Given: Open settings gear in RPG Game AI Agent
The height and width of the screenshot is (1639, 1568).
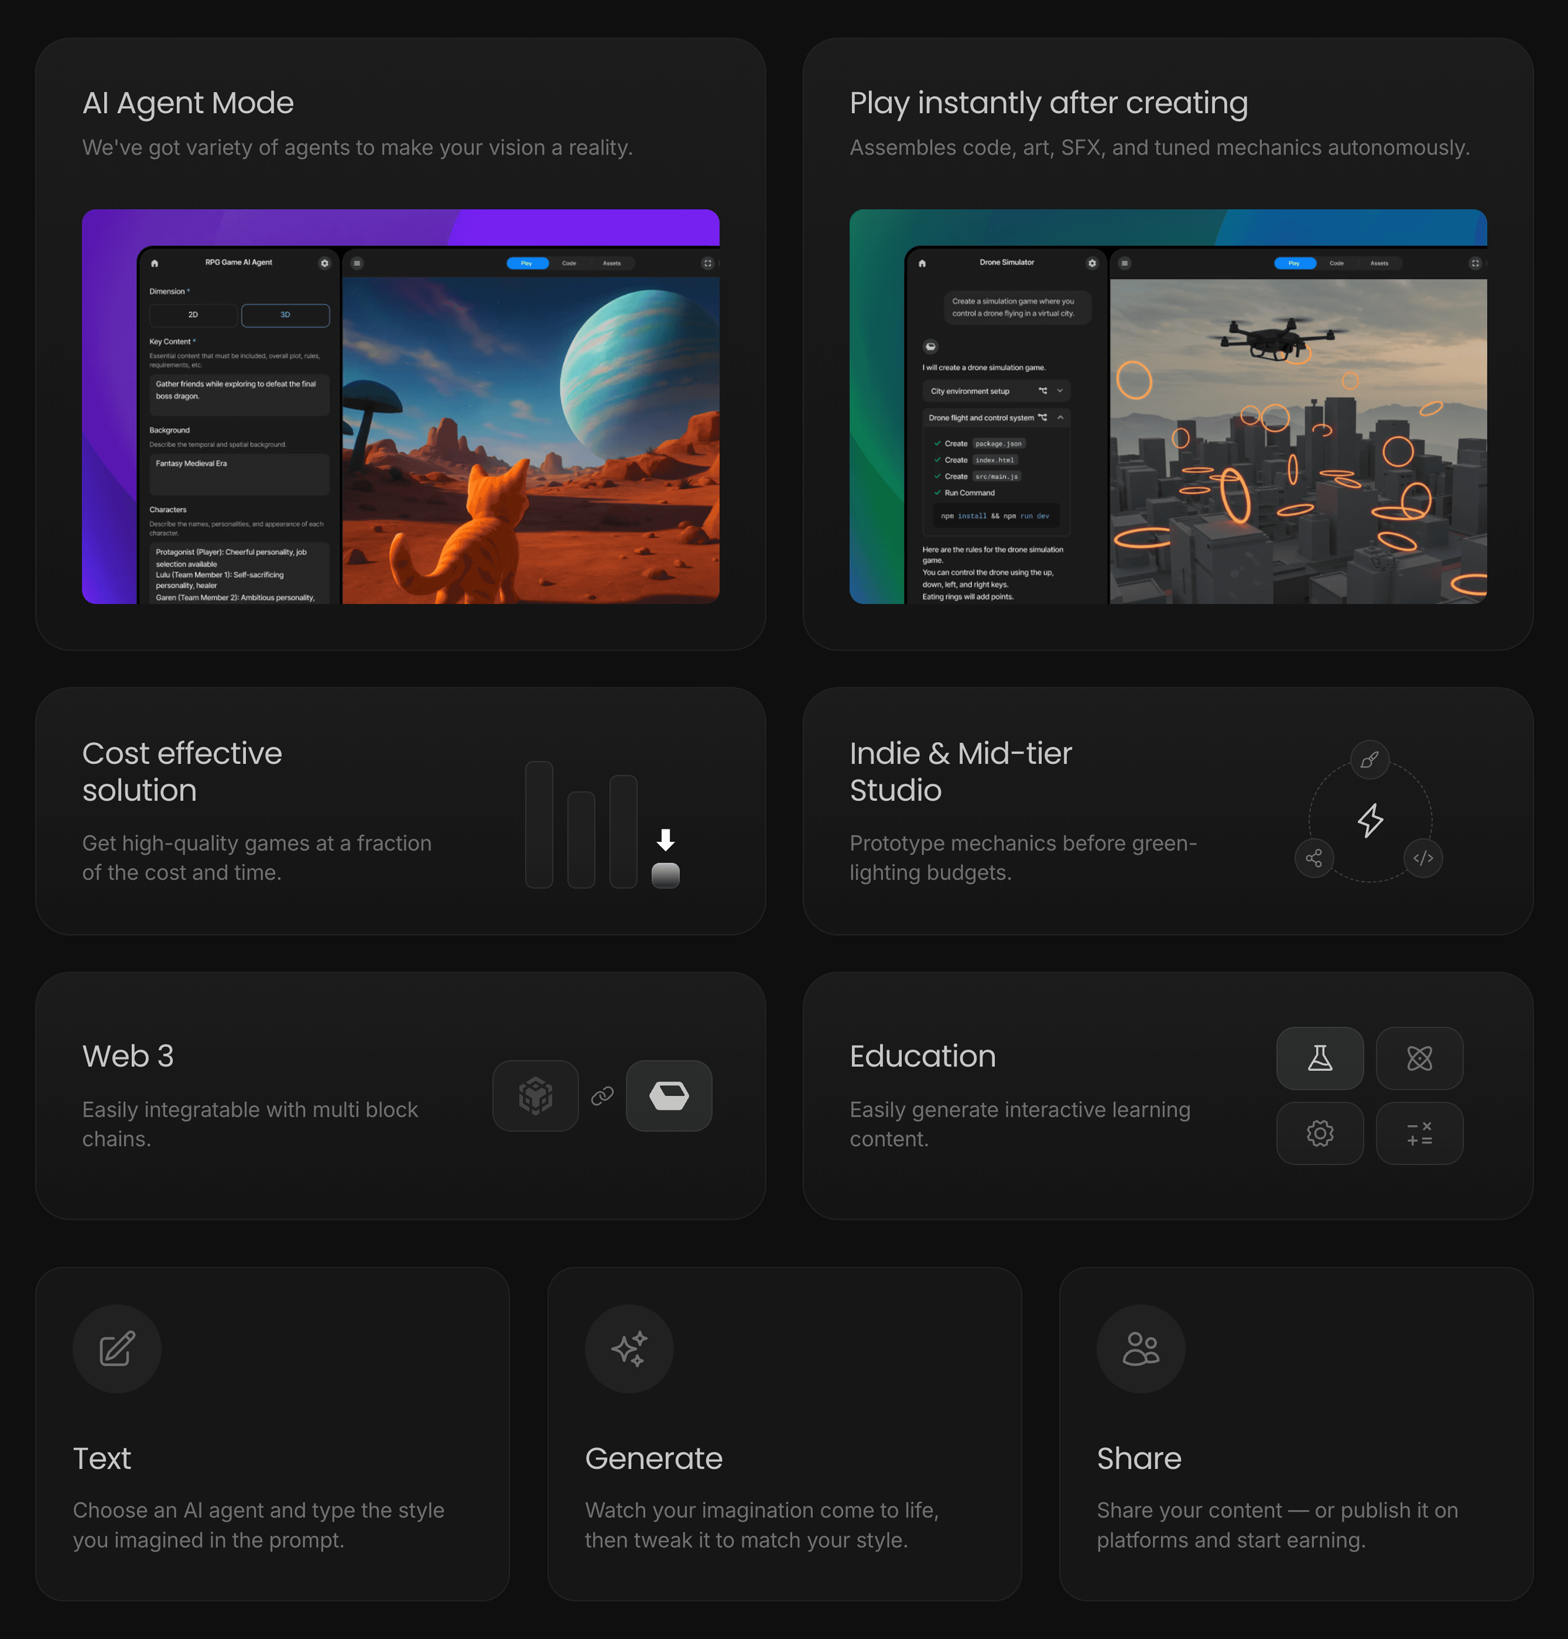Looking at the screenshot, I should click(324, 263).
